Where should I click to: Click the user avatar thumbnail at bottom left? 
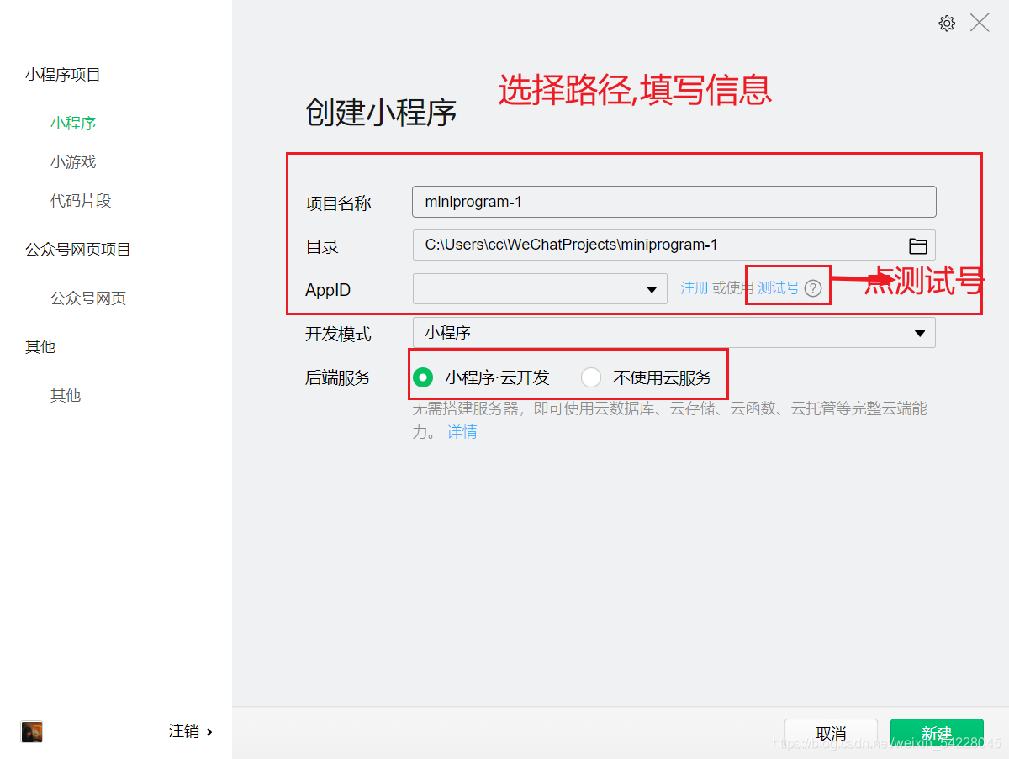click(31, 731)
